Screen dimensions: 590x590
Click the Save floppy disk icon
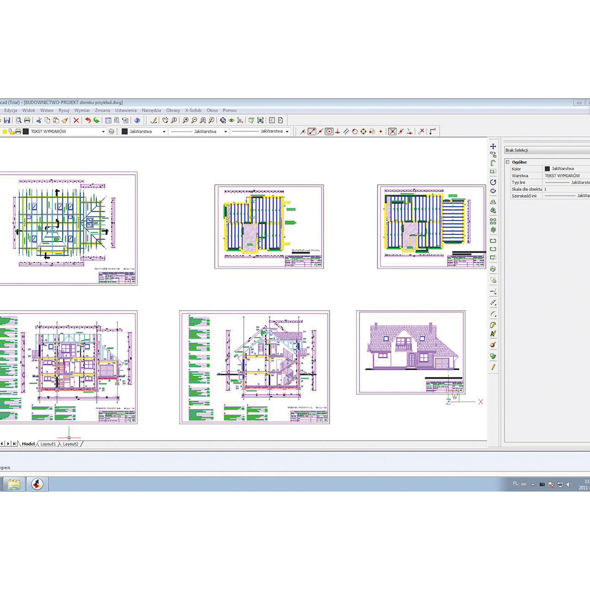(7, 120)
